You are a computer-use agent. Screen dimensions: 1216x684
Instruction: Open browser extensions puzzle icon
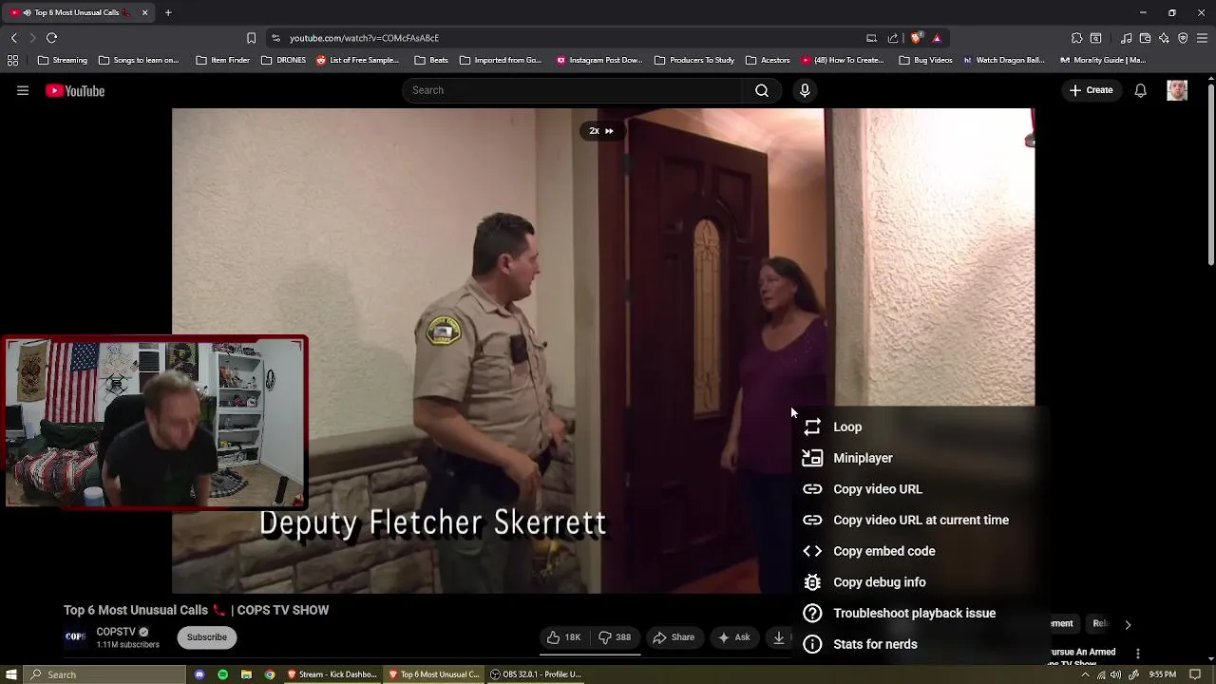(1076, 38)
